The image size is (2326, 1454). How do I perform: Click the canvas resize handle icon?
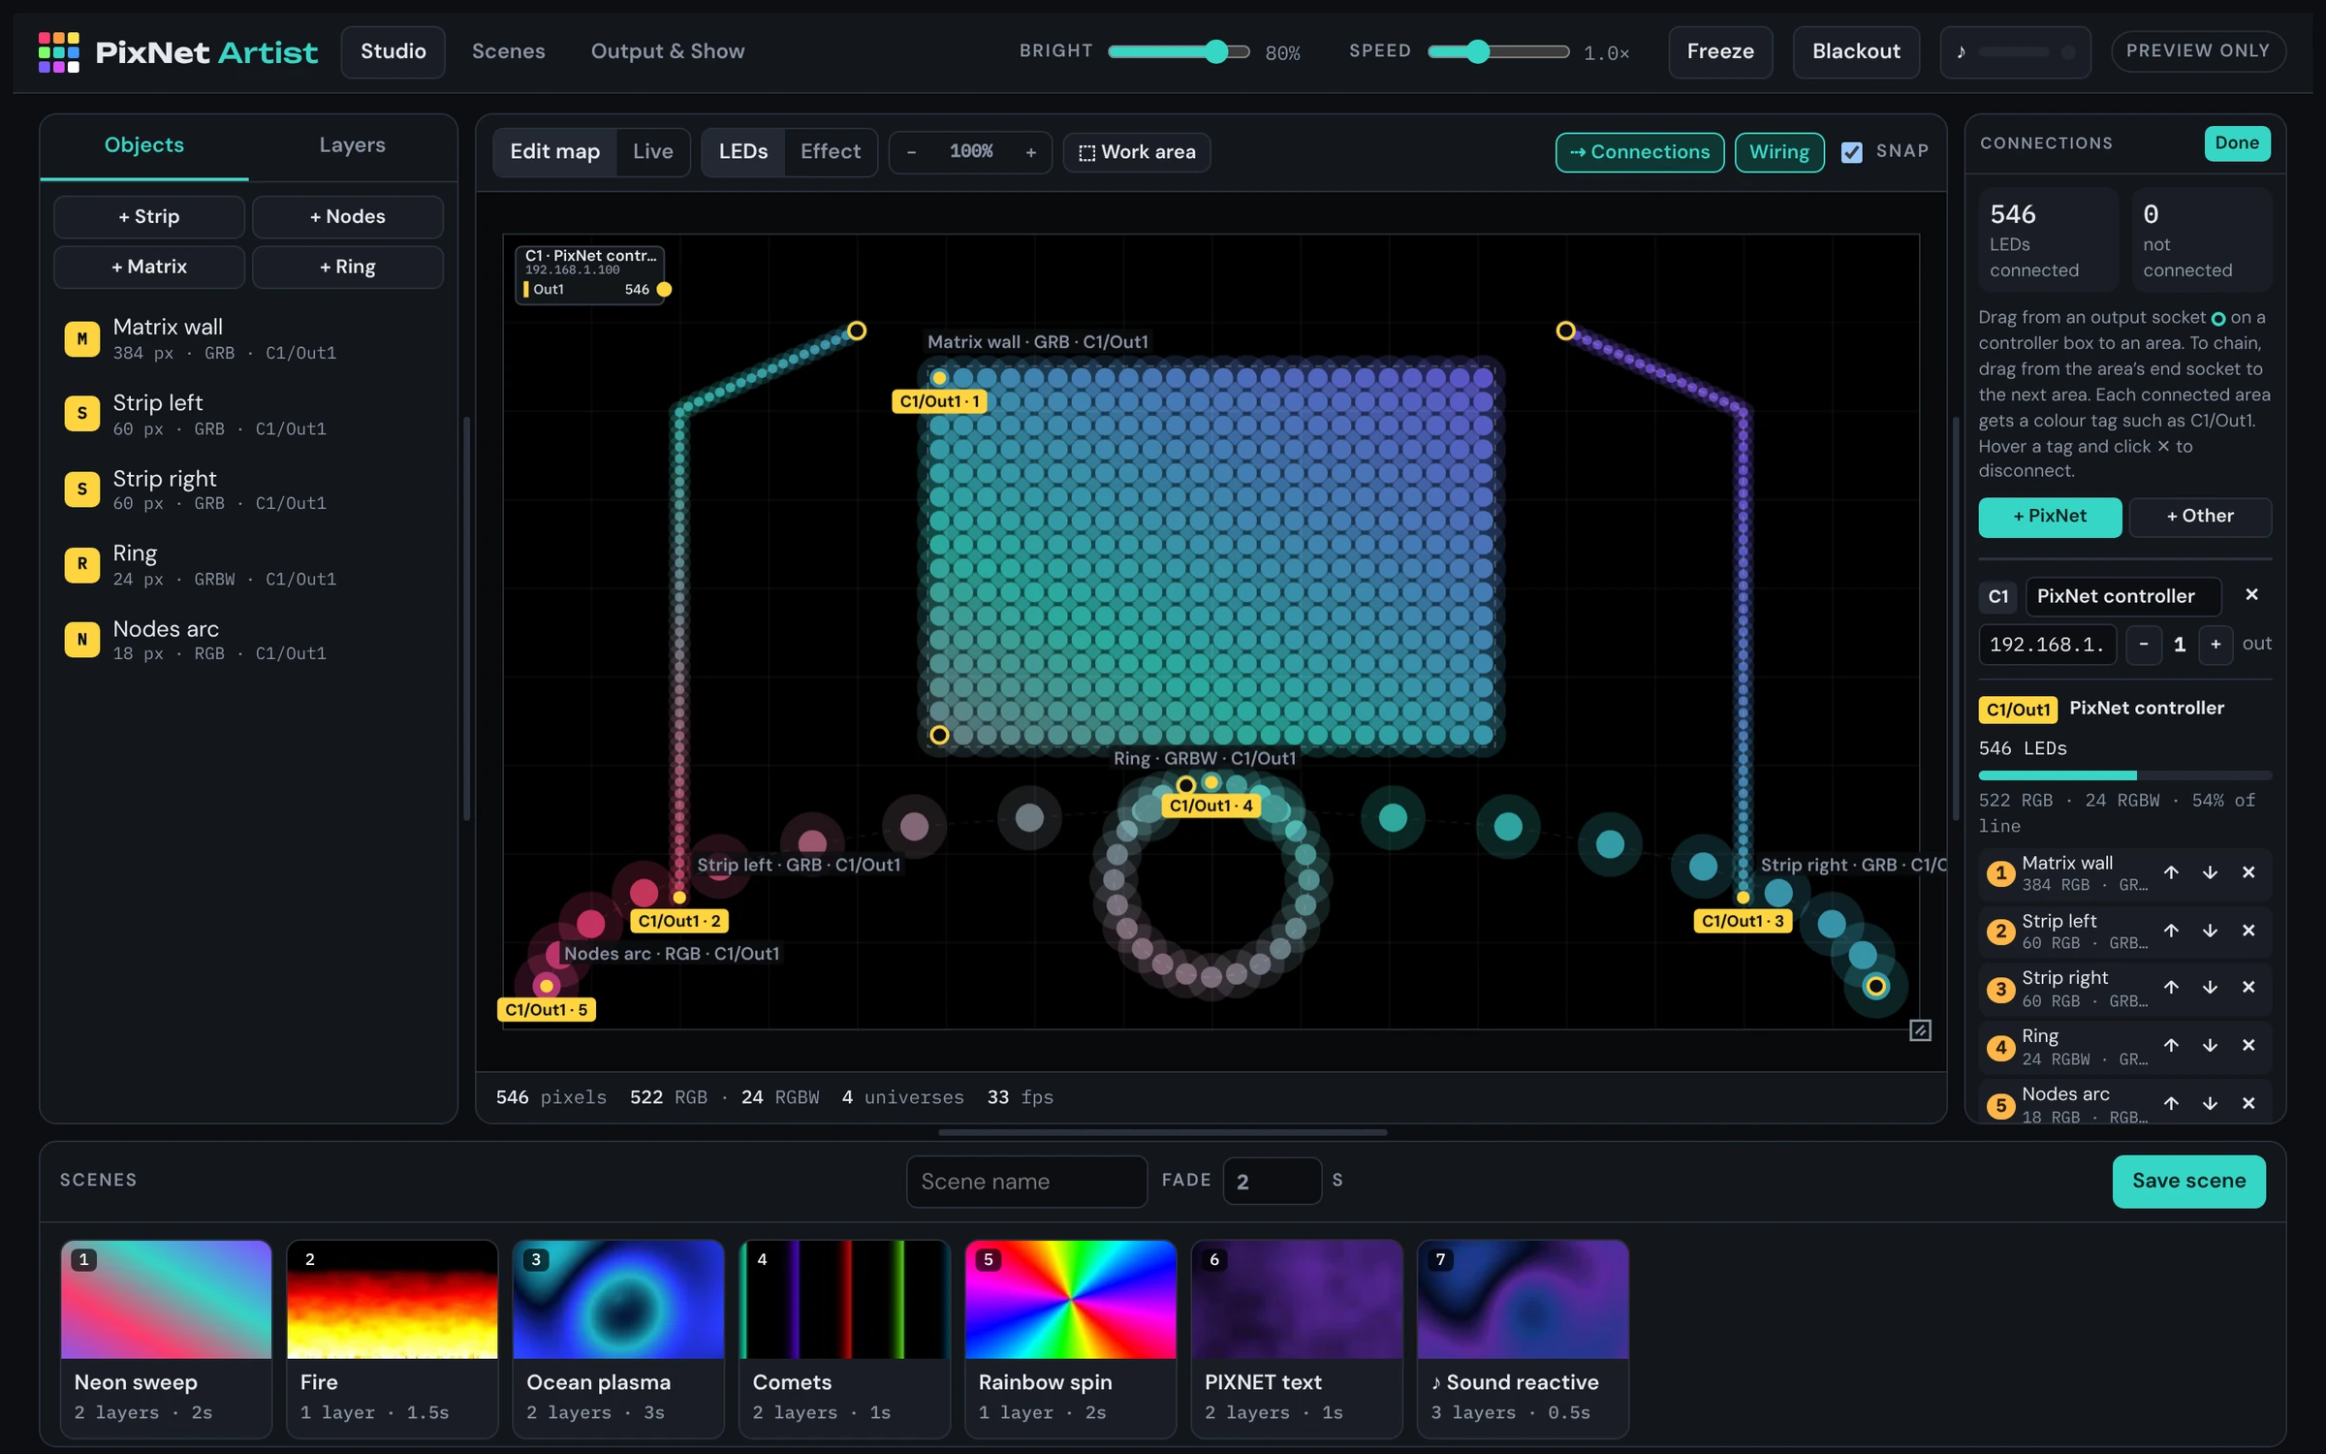click(x=1920, y=1030)
